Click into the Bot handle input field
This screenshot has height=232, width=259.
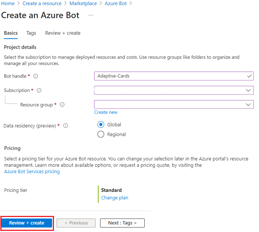174,76
